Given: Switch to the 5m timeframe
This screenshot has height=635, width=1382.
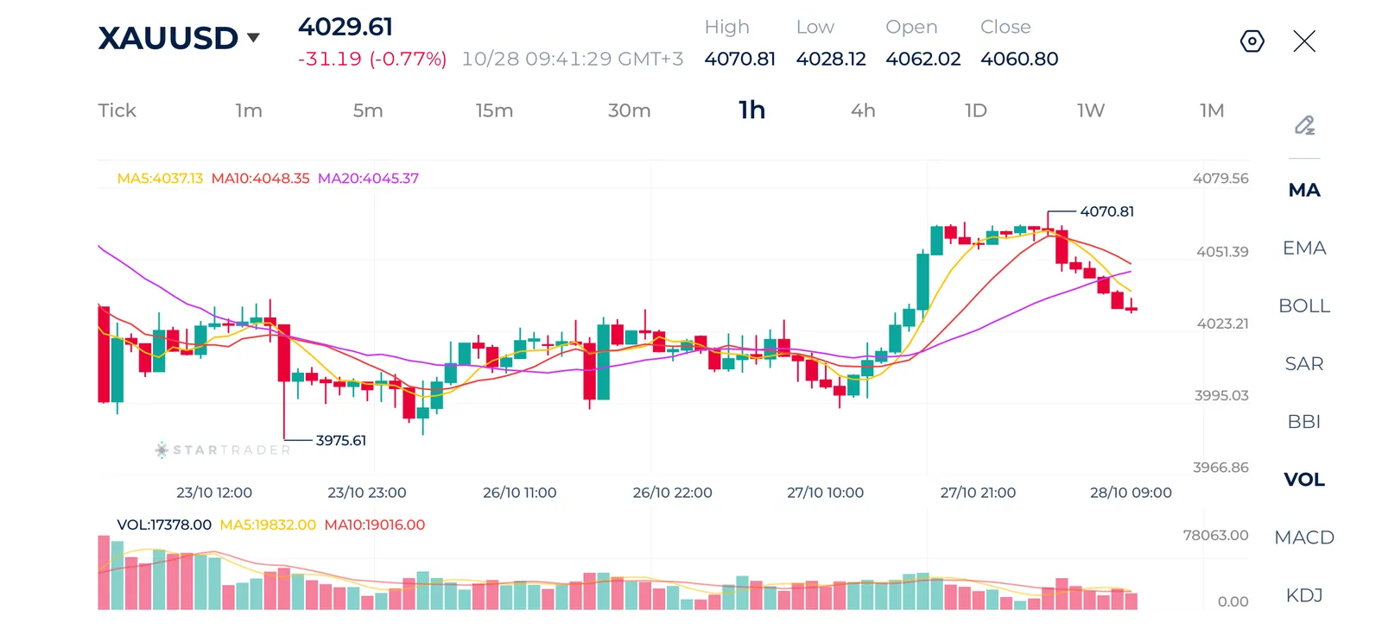Looking at the screenshot, I should click(x=368, y=110).
